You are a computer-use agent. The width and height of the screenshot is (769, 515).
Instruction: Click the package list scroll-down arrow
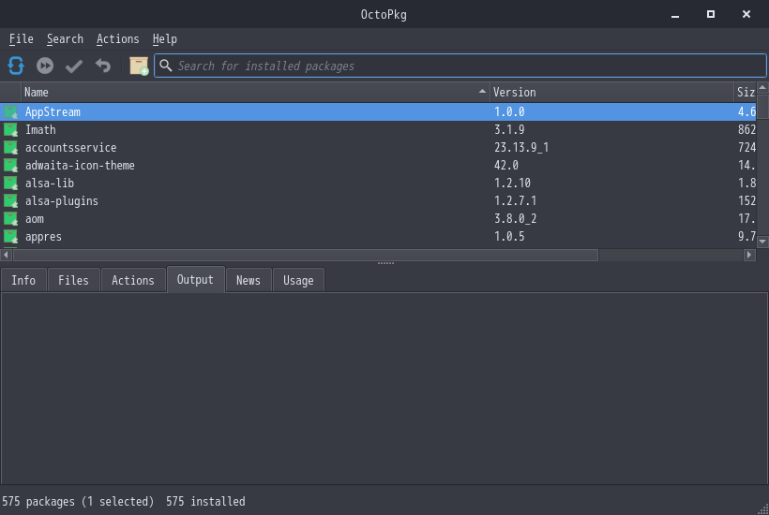tap(762, 242)
